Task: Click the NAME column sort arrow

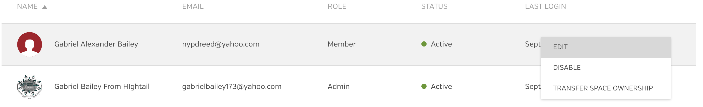Action: (x=45, y=7)
